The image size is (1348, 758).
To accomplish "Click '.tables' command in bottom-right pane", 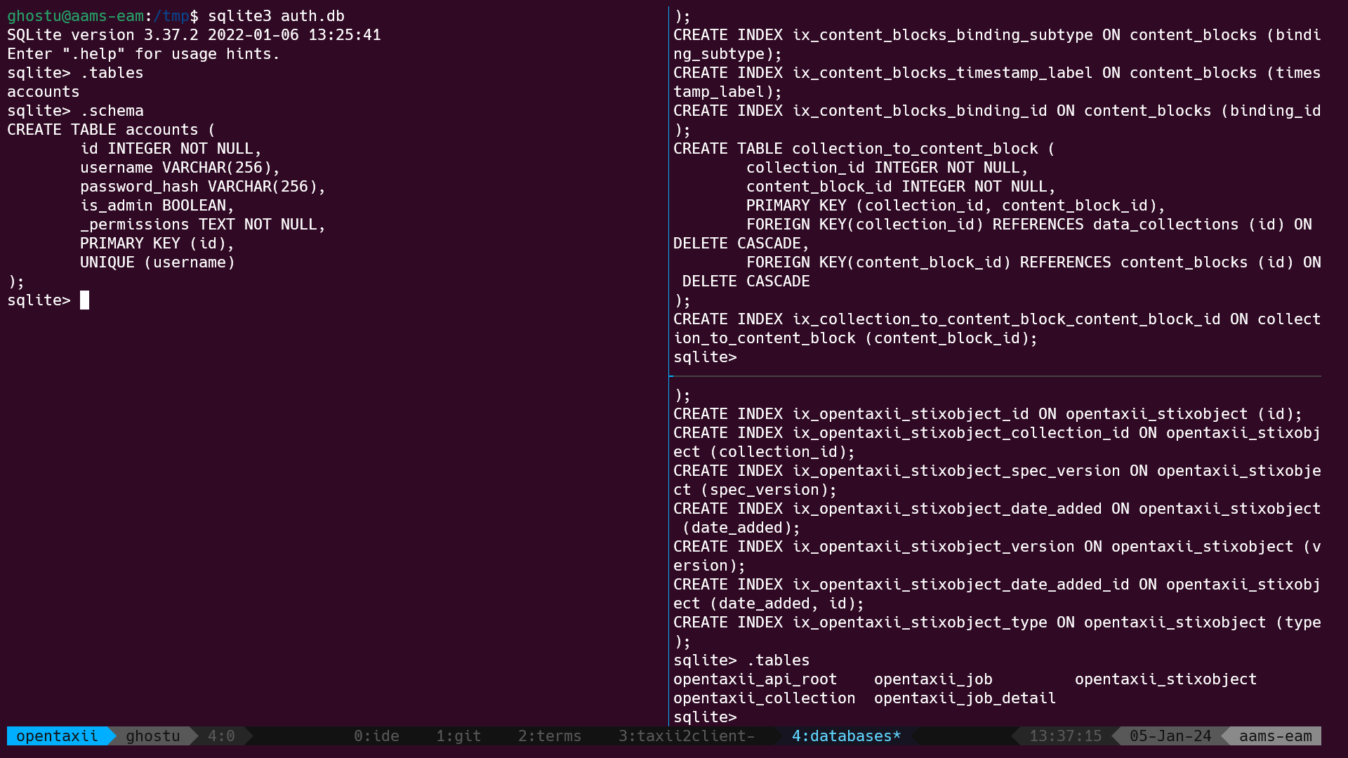I will (778, 660).
